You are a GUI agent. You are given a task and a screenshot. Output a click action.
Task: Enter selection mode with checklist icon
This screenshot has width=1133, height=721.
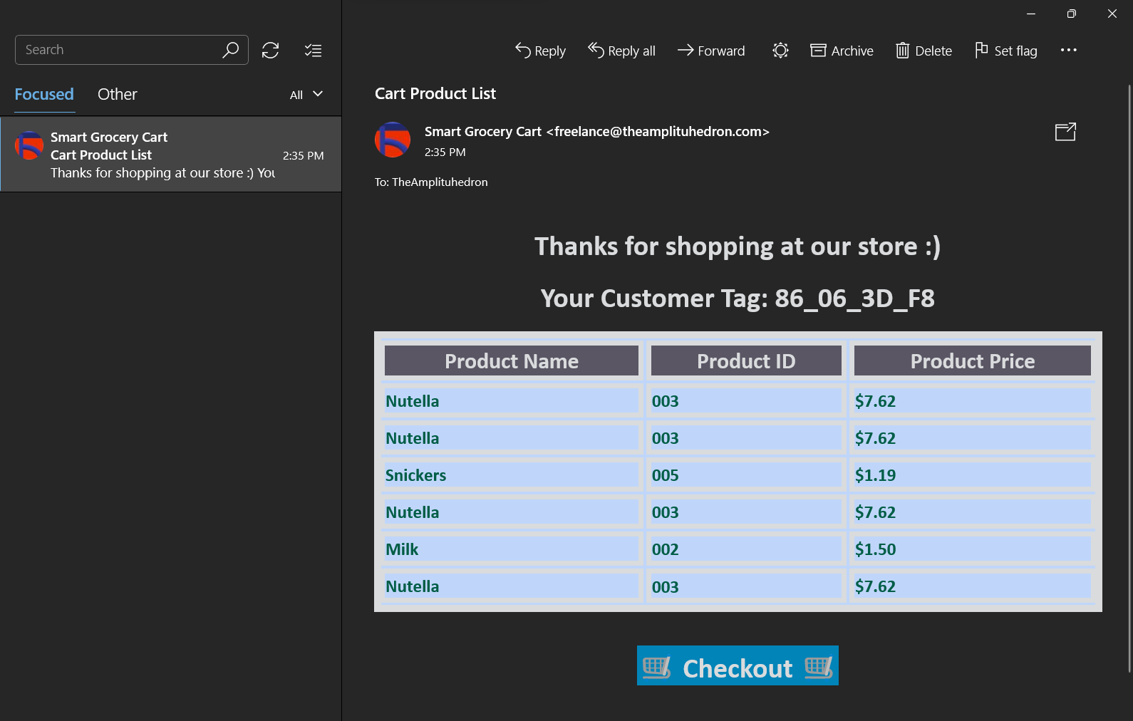[x=313, y=51]
